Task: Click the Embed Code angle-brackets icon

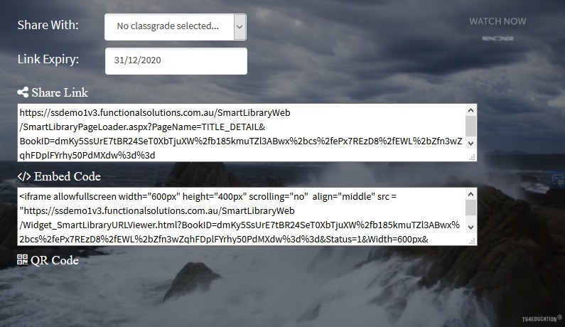Action: (x=24, y=176)
